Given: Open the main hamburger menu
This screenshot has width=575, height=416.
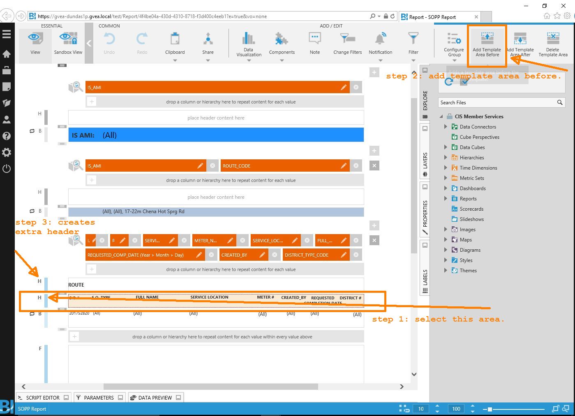Looking at the screenshot, I should [7, 34].
